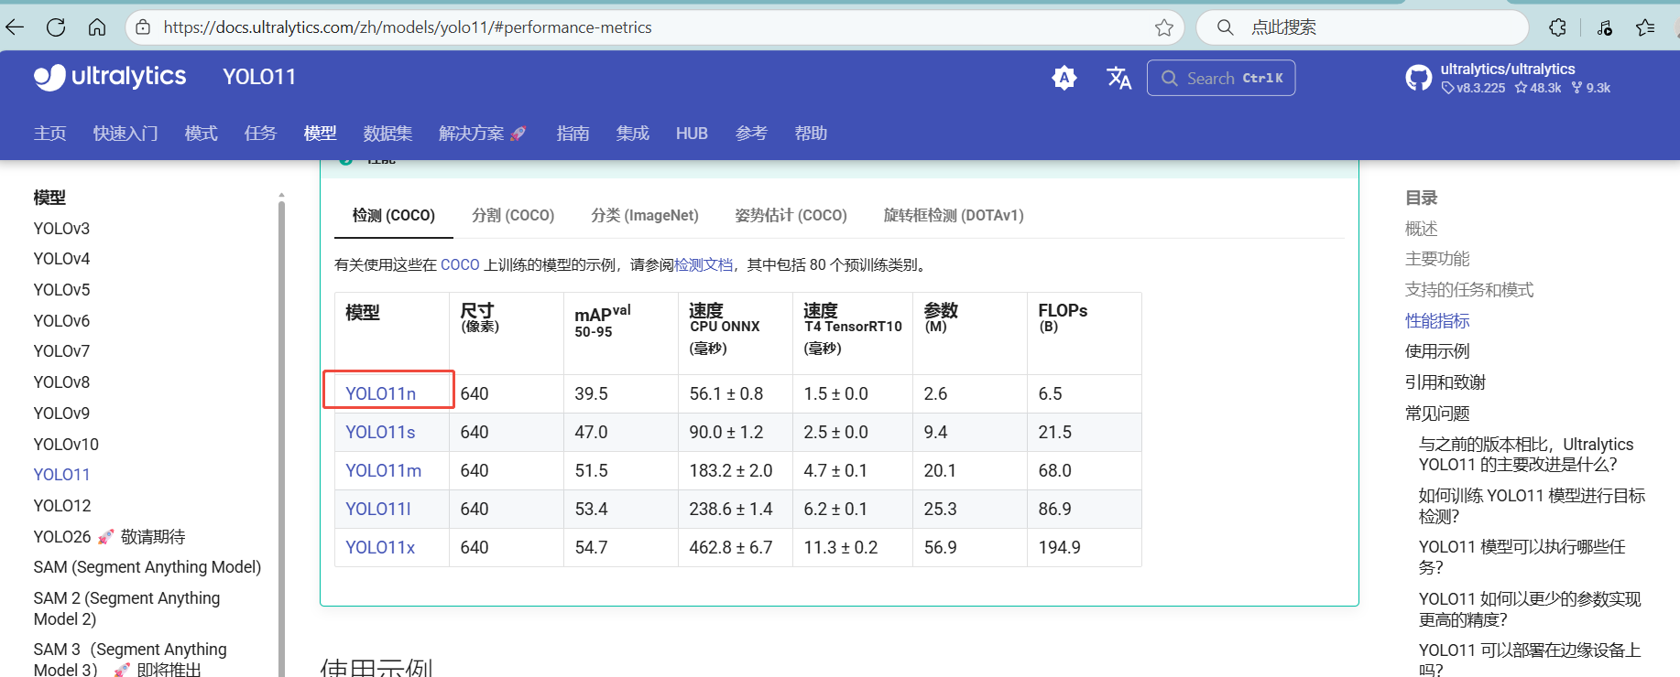Select YOLO11 in the models sidebar
1680x677 pixels.
(61, 475)
